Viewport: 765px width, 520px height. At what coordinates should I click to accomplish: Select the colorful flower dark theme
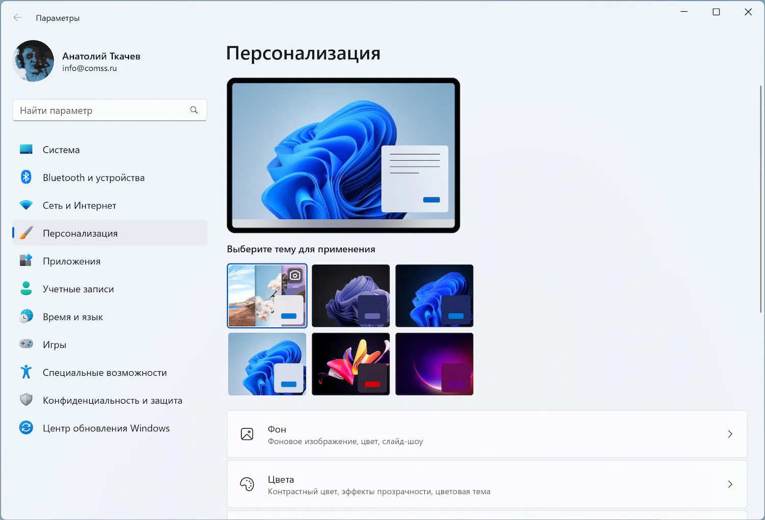pyautogui.click(x=351, y=364)
